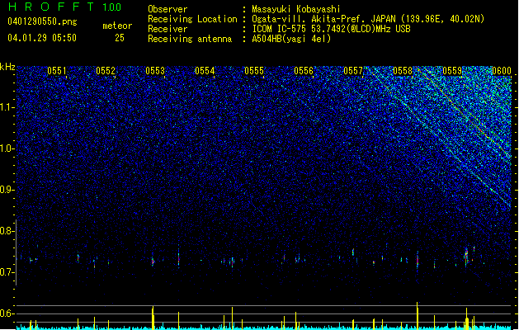Click the 0558 time marker

click(403, 71)
